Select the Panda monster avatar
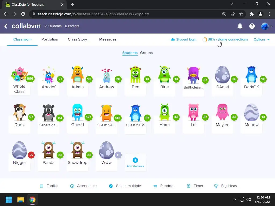The width and height of the screenshot is (275, 206). (48, 150)
